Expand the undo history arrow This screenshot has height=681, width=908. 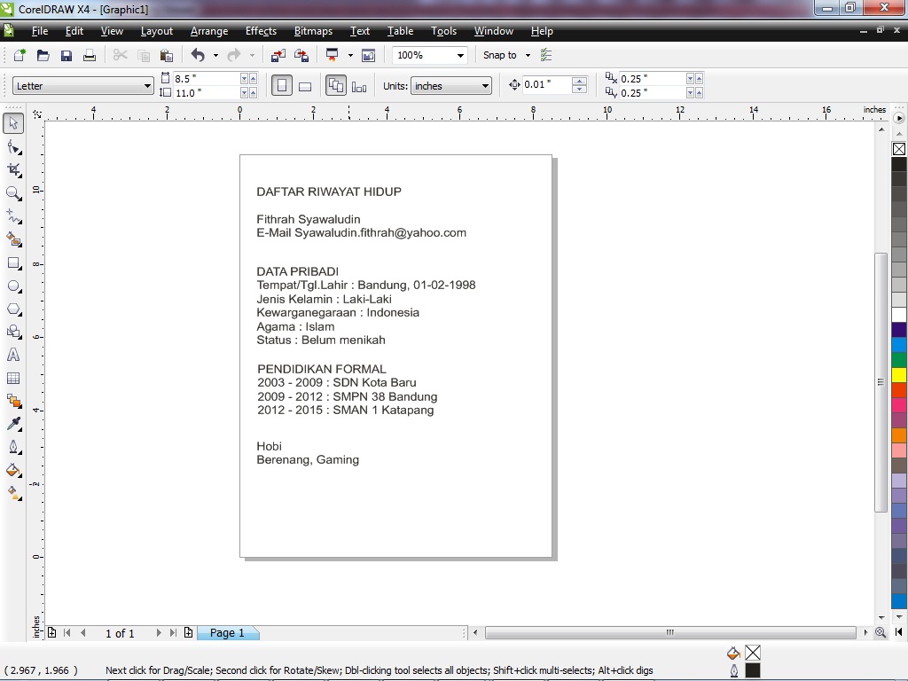(215, 55)
